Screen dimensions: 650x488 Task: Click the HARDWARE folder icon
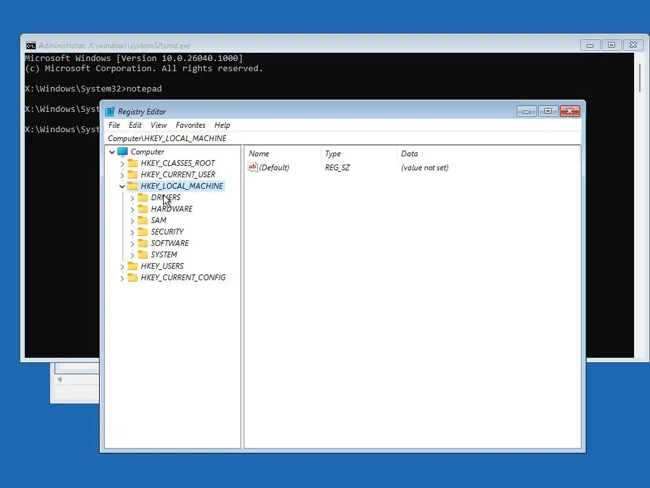[143, 208]
